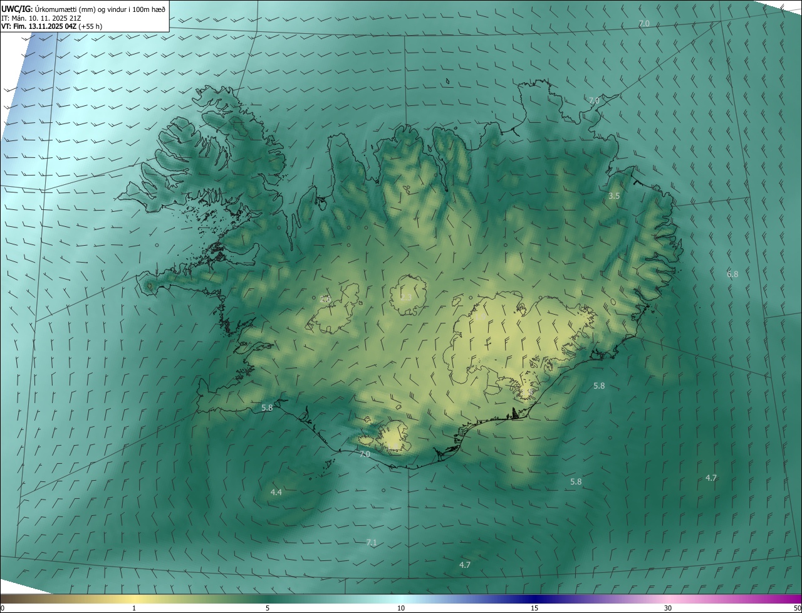Viewport: 802px width, 613px height.
Task: Click the colorbar tick label '0'
Action: tap(3, 608)
